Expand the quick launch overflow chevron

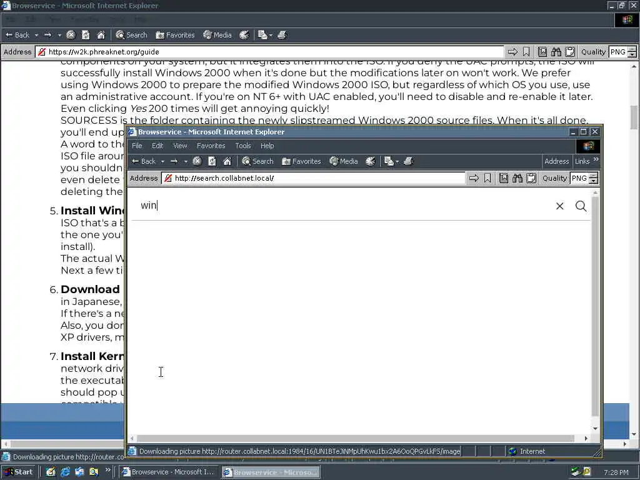click(107, 470)
